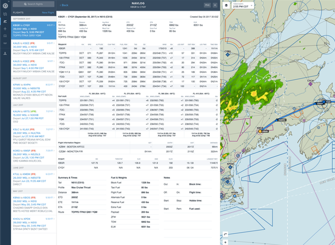Screen dimensions: 335x245
Task: Click the route text TOPPS ITPAX Q951 YQM
Action: point(72,37)
